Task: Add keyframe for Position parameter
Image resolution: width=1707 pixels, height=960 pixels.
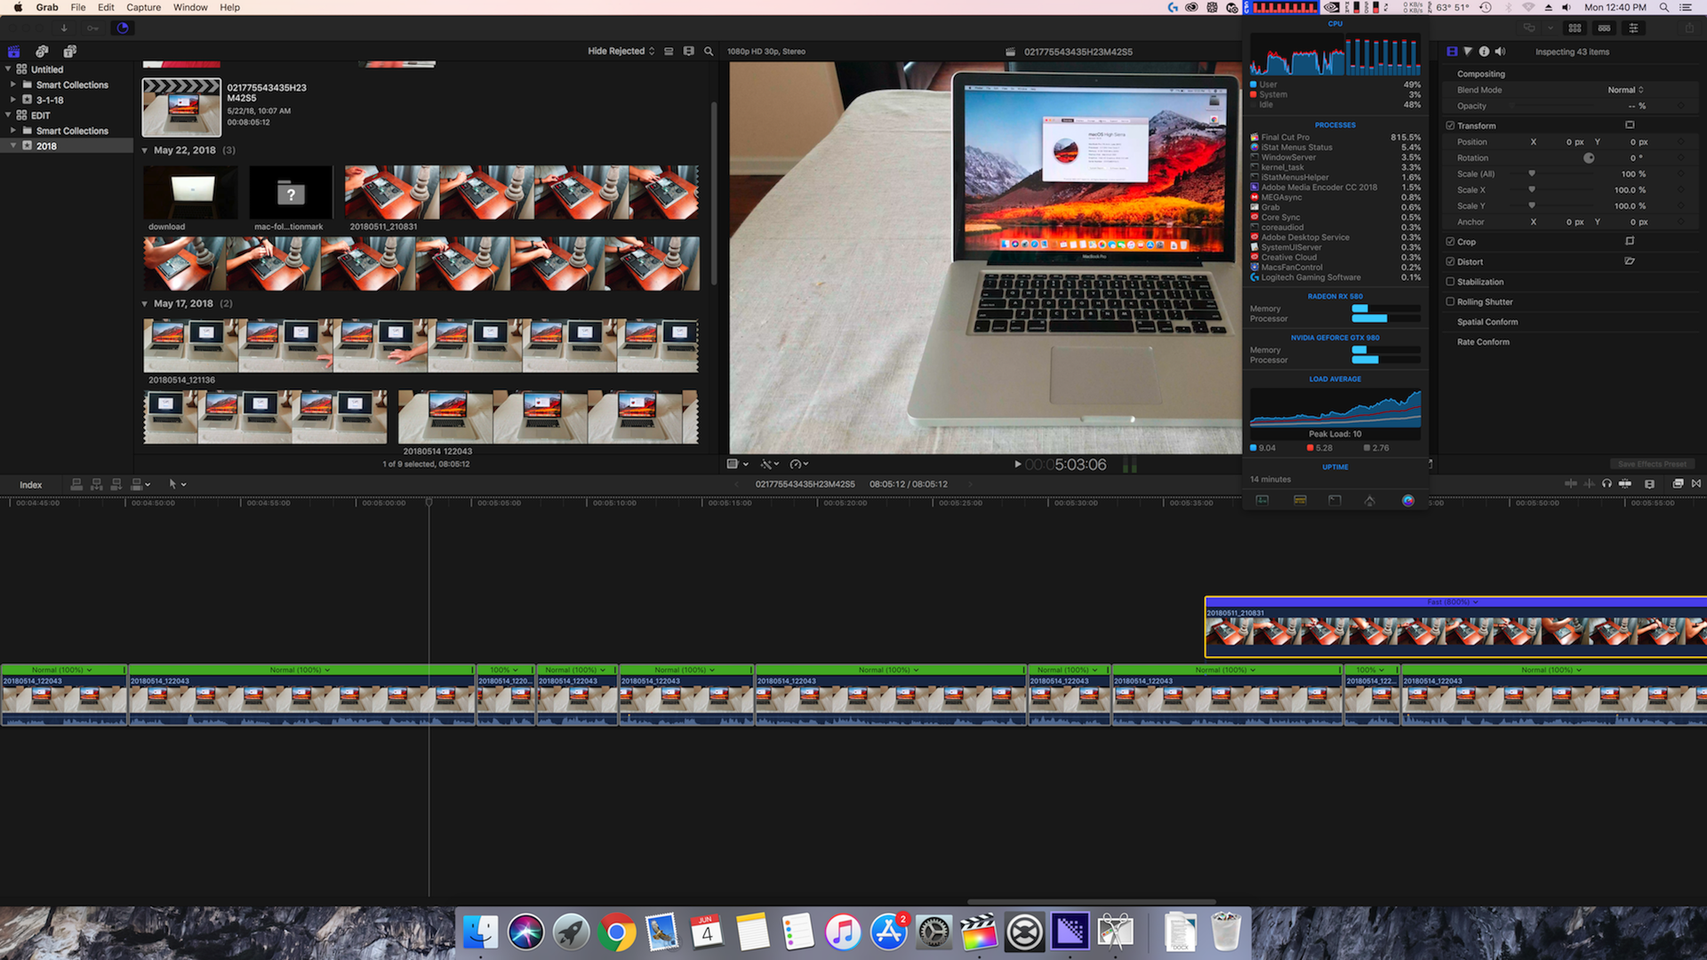Action: (x=1680, y=141)
